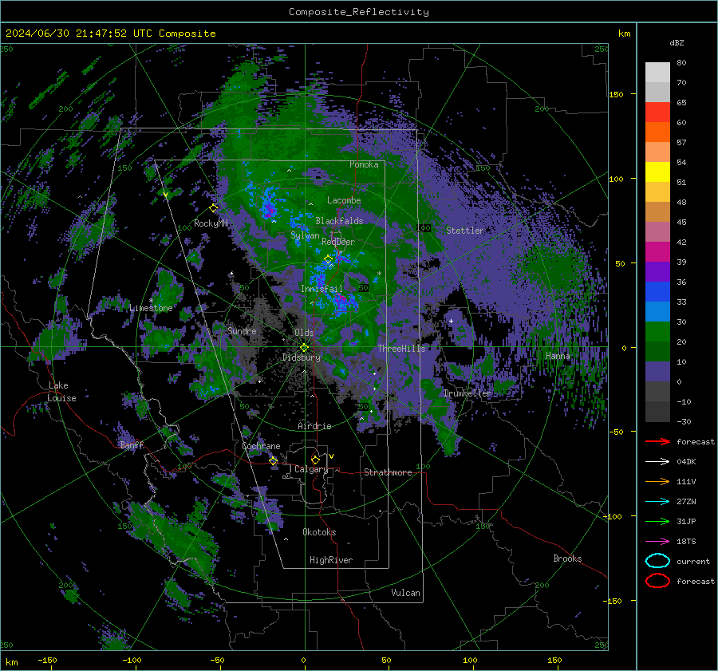Click the 2024/06/30 21:47:52 UTC timestamp
The image size is (718, 671).
click(110, 34)
